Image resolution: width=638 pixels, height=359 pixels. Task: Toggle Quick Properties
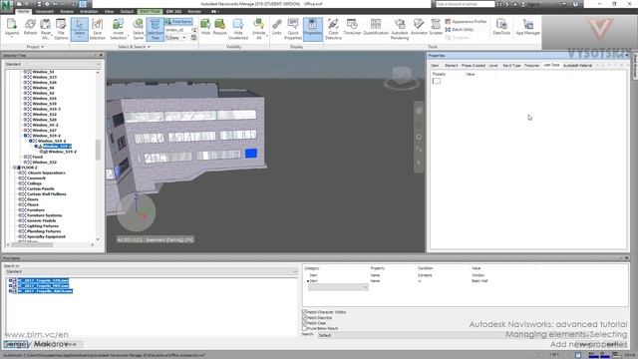[293, 29]
